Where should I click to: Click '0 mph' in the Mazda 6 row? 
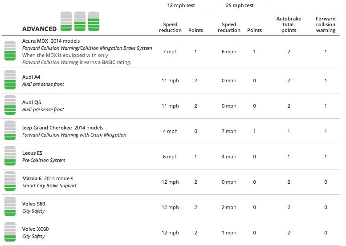229,182
